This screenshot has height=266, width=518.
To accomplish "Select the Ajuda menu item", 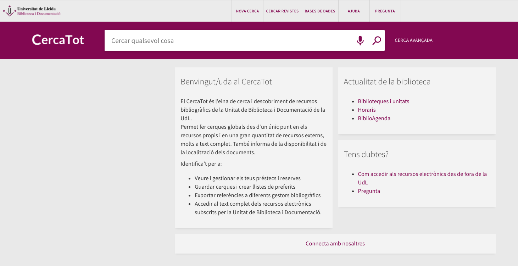I will pyautogui.click(x=354, y=11).
